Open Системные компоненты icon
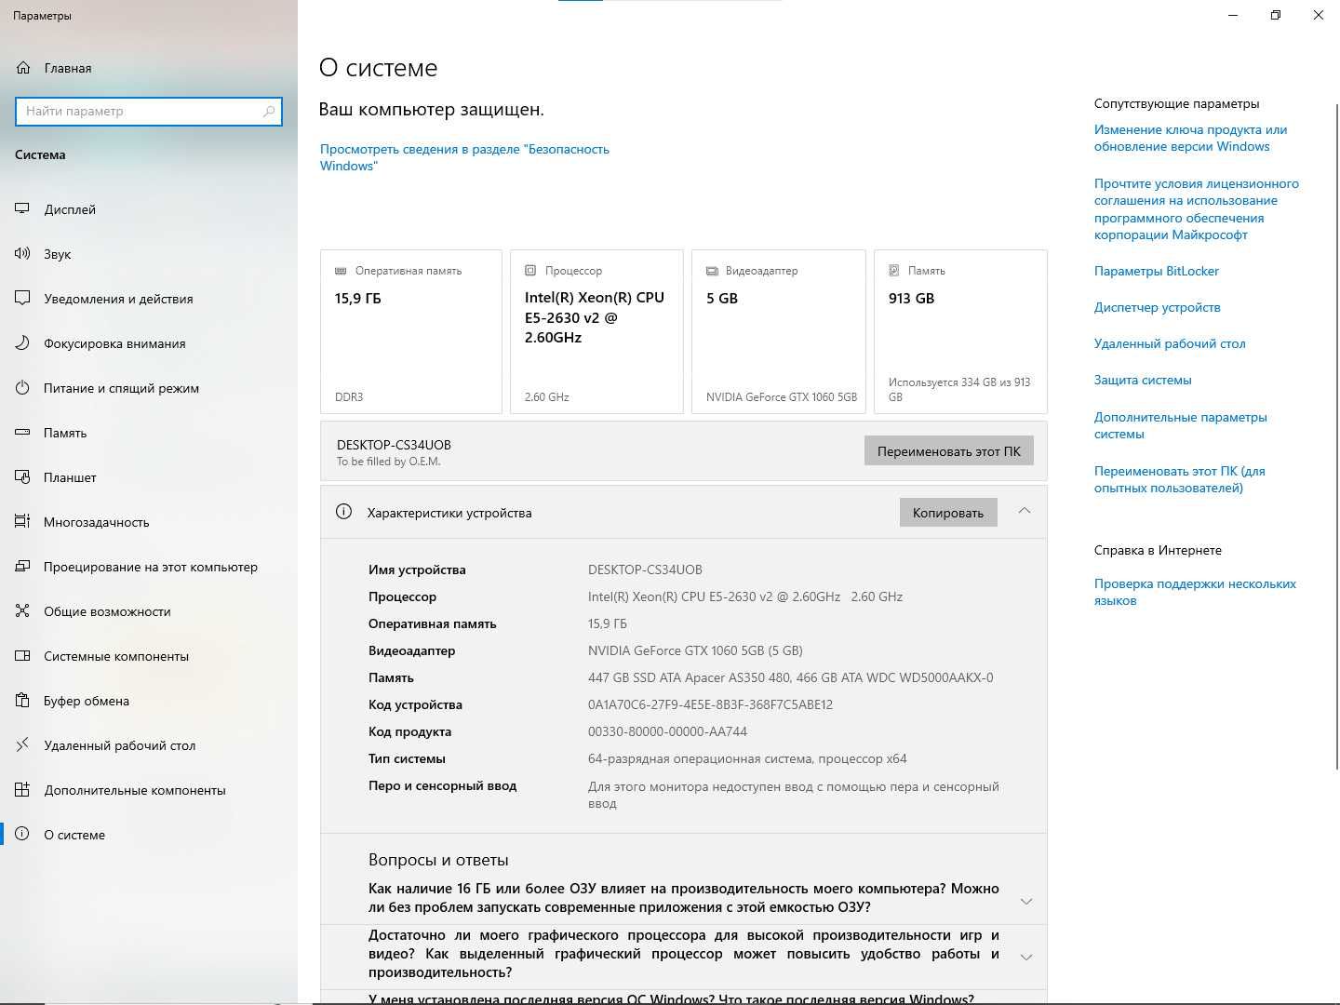 [x=22, y=656]
